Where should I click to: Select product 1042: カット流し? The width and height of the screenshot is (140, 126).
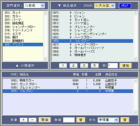(x=92, y=20)
